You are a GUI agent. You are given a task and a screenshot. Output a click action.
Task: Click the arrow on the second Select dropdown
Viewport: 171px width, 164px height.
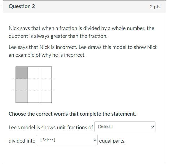[95, 140]
